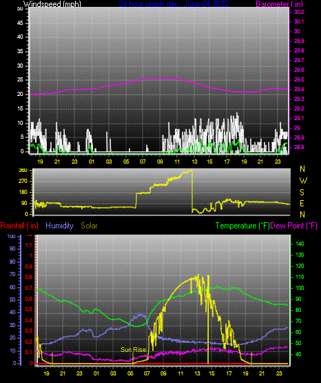Click the "Rainfall (.in)" legend label
The image size is (321, 383).
pos(19,226)
